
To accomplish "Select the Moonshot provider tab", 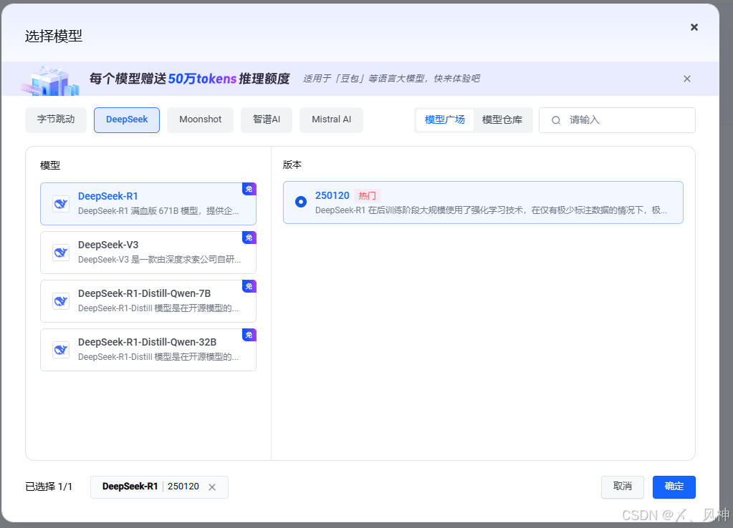I will tap(200, 119).
